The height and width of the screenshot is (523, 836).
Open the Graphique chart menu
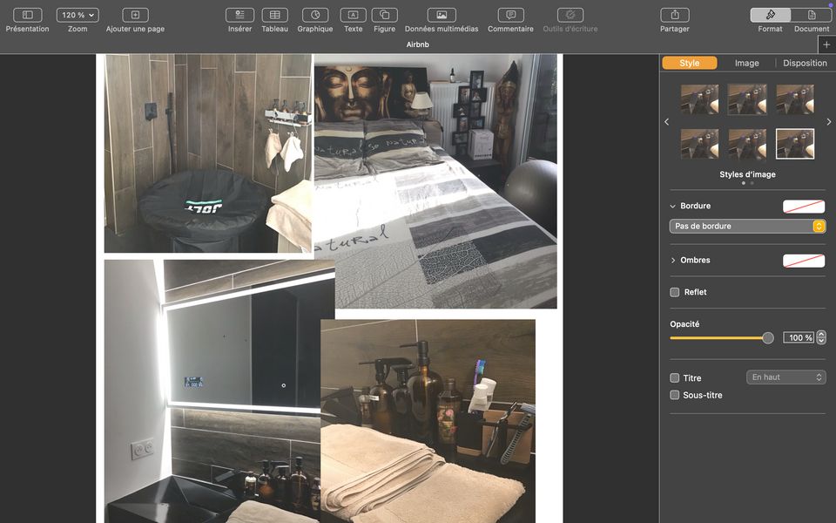click(x=314, y=15)
